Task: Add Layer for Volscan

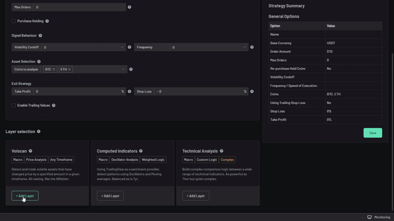Action: pos(25,196)
